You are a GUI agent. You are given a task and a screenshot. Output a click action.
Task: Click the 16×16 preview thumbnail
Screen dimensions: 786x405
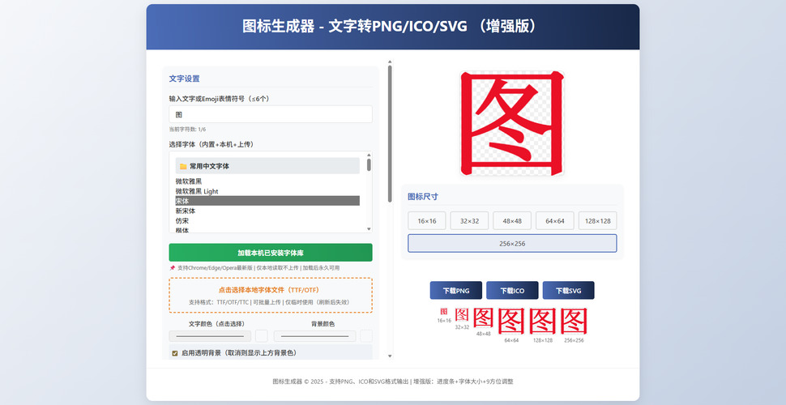443,312
